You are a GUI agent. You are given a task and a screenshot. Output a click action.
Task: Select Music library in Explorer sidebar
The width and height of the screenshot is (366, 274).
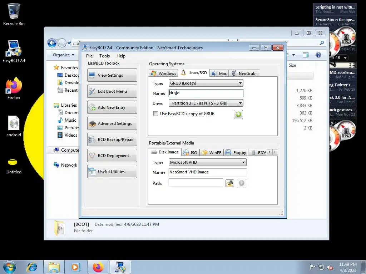(x=70, y=120)
